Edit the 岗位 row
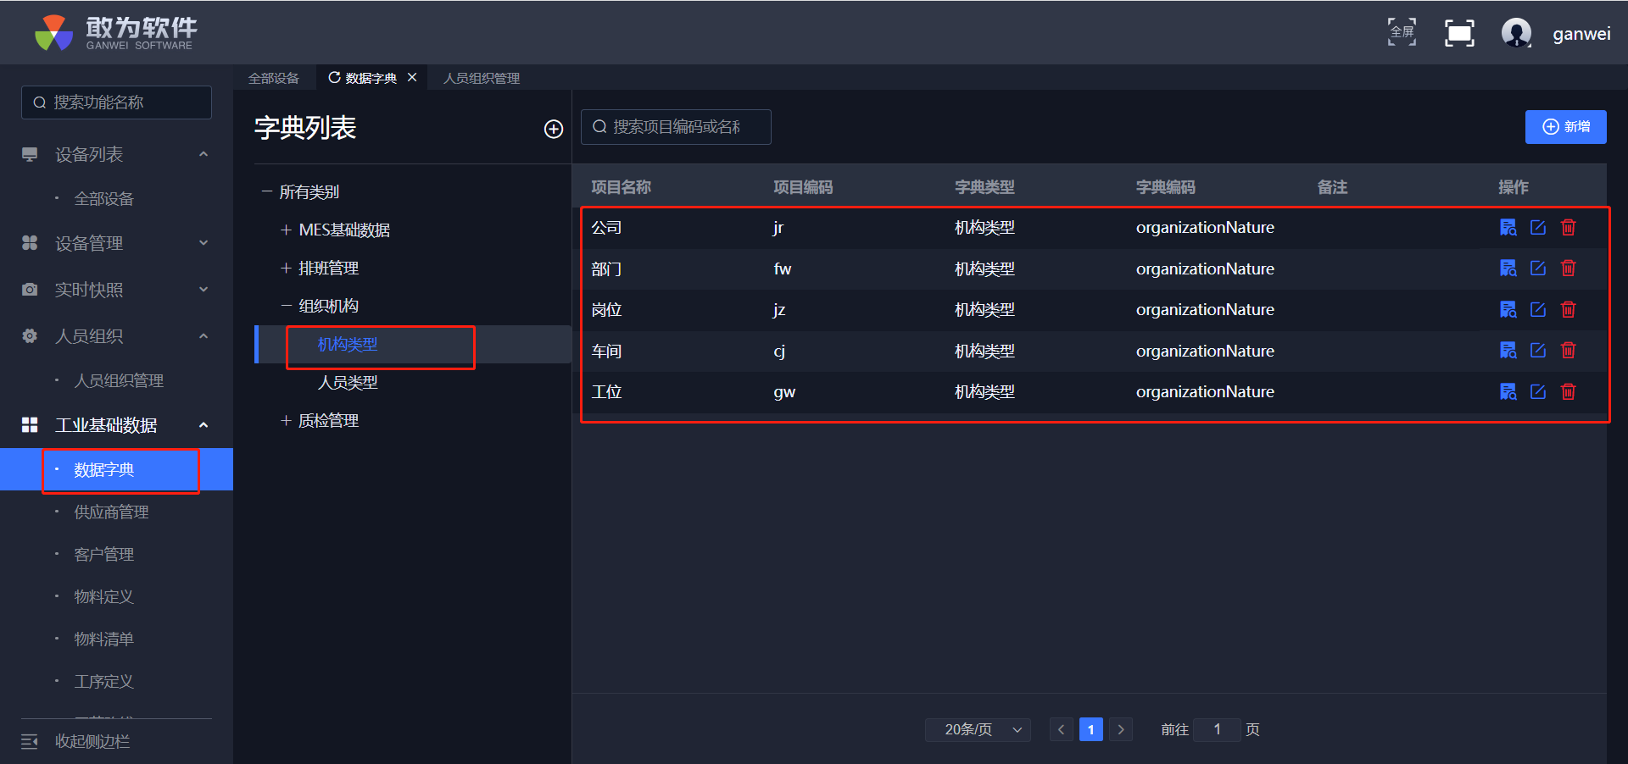This screenshot has width=1628, height=764. [1538, 309]
